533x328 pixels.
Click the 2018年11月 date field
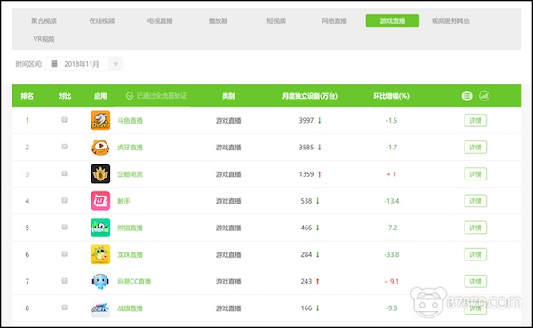(x=84, y=64)
